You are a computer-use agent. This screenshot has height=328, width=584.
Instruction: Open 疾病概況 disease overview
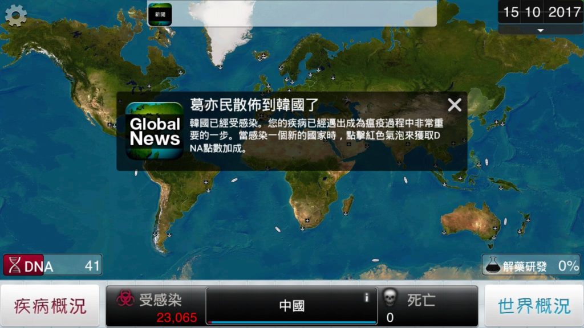tap(50, 306)
